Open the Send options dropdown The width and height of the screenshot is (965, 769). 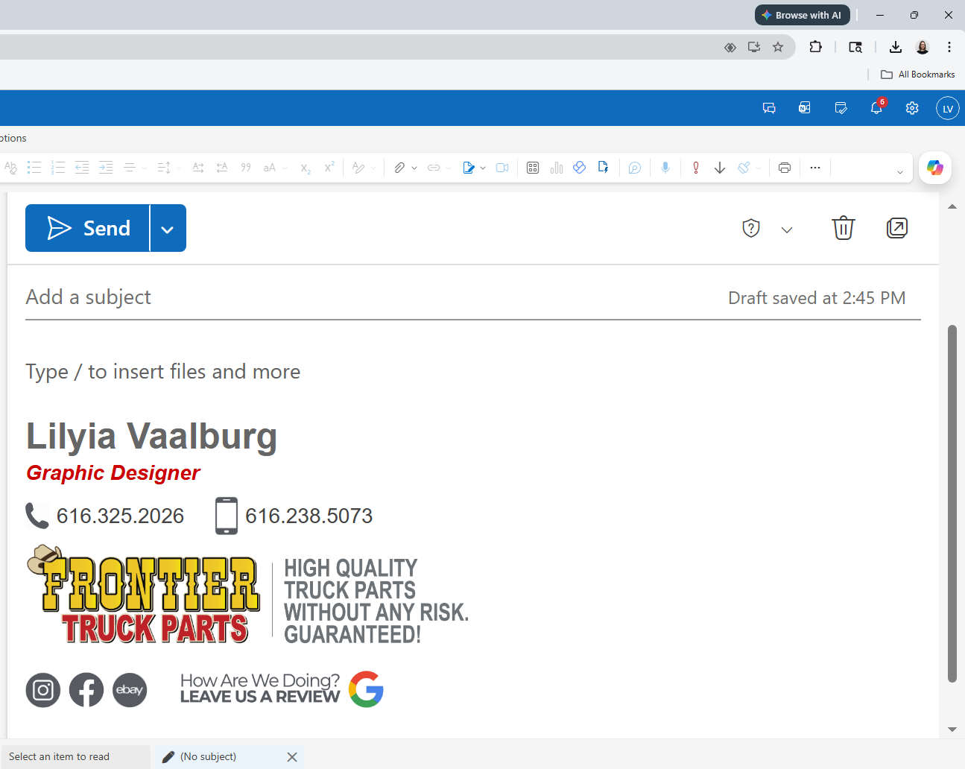pyautogui.click(x=168, y=228)
